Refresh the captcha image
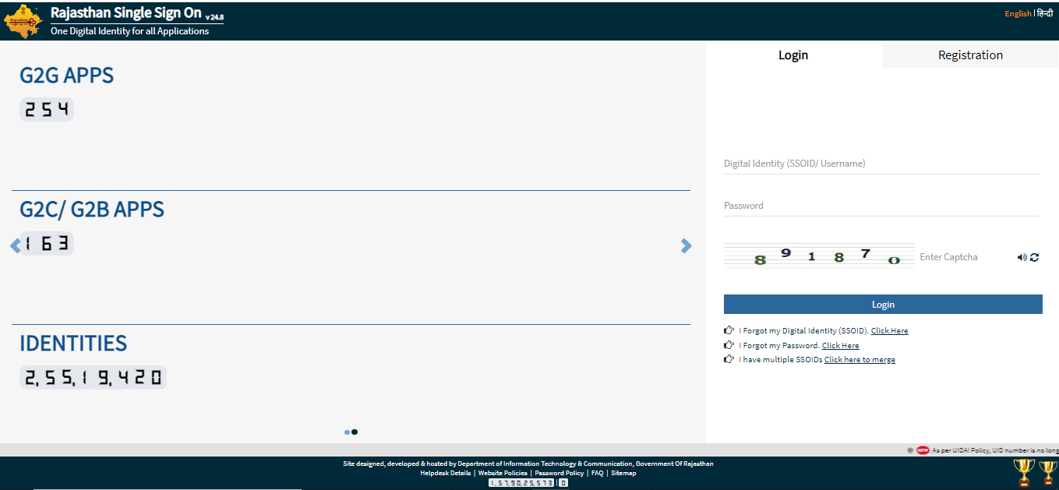1059x490 pixels. 1034,257
